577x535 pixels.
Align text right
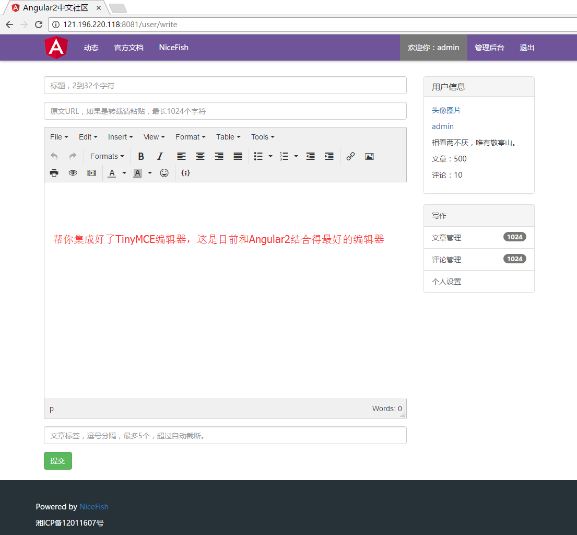[219, 156]
